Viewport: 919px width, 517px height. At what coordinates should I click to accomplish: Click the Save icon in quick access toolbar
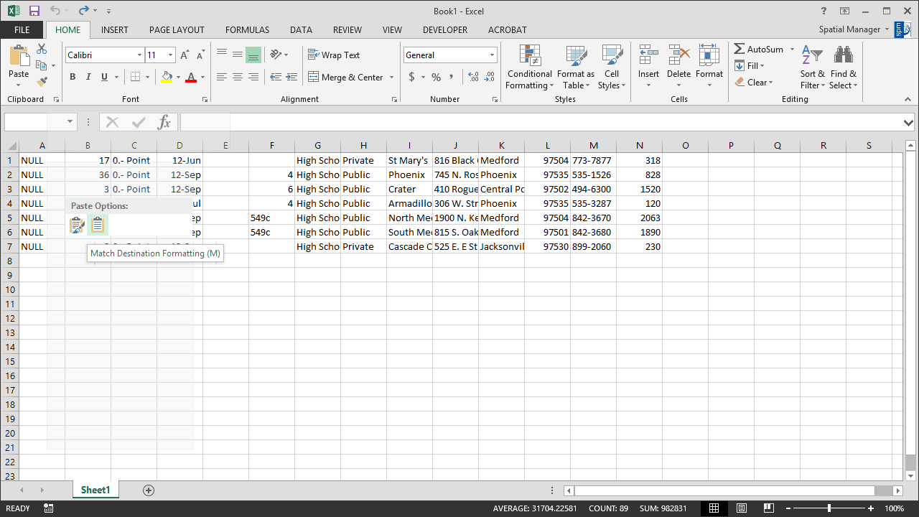[34, 11]
